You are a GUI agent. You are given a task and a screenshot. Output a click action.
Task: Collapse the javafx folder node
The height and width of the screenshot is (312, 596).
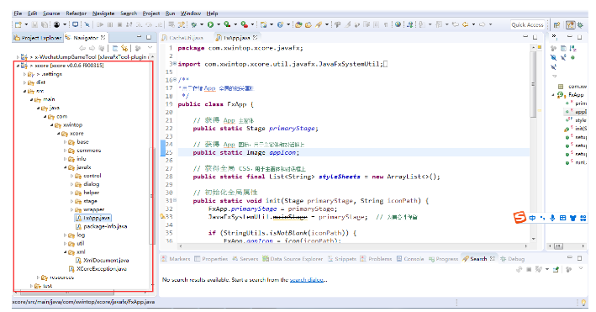click(x=65, y=167)
